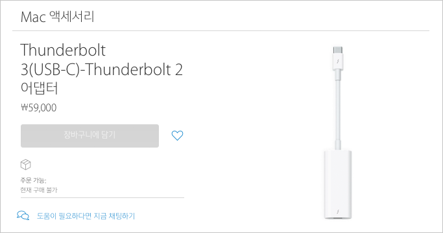Click the 어댑터 word in the title

click(x=40, y=88)
